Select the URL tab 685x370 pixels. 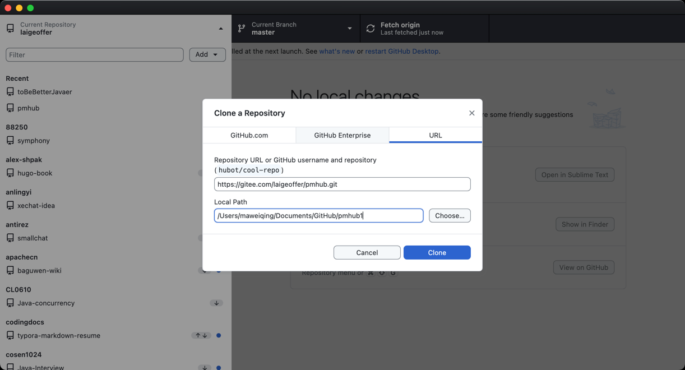435,135
